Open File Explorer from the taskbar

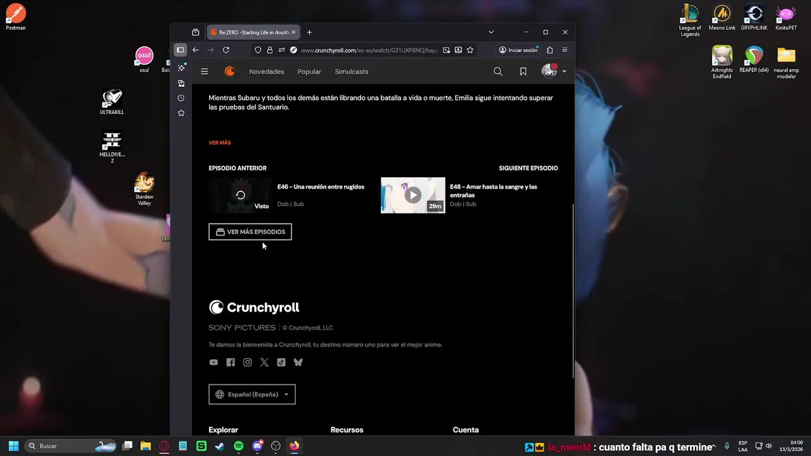146,446
